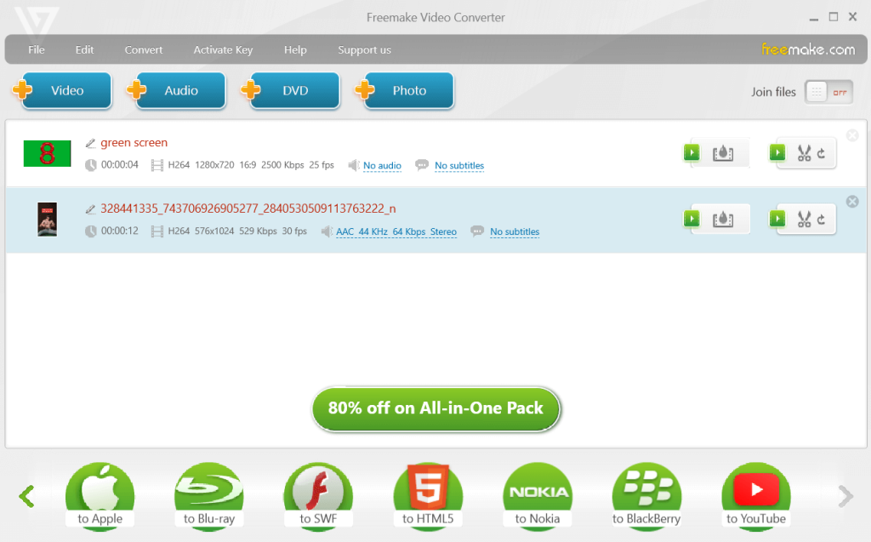871x542 pixels.
Task: Open the Convert menu
Action: (x=143, y=49)
